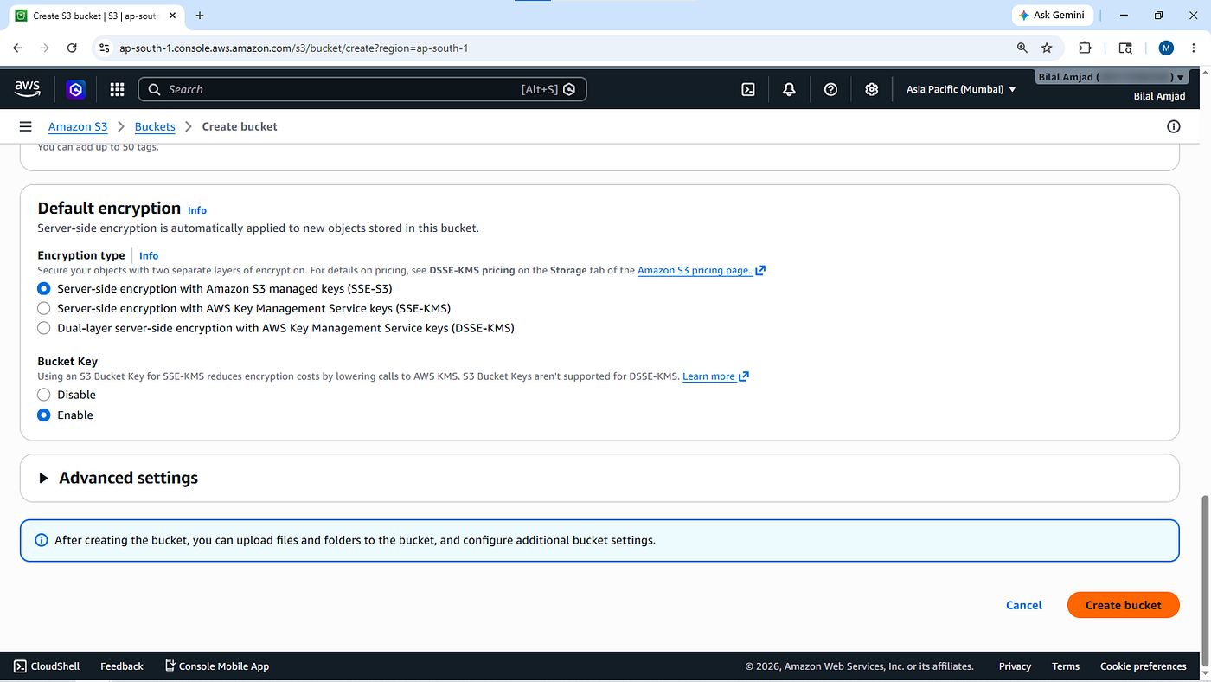The height and width of the screenshot is (682, 1211).
Task: Click the Ask Gemini button
Action: [x=1052, y=16]
